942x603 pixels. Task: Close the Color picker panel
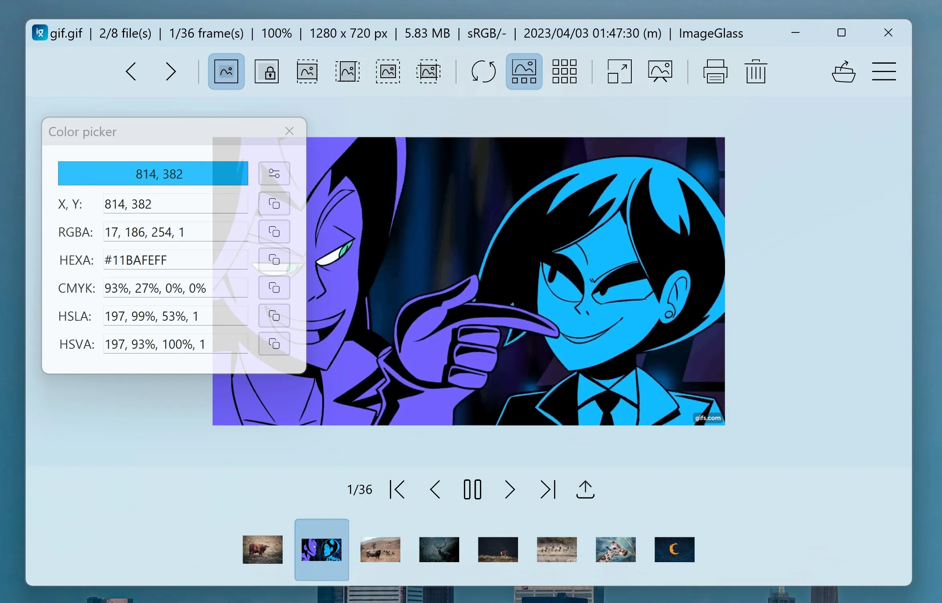(289, 131)
